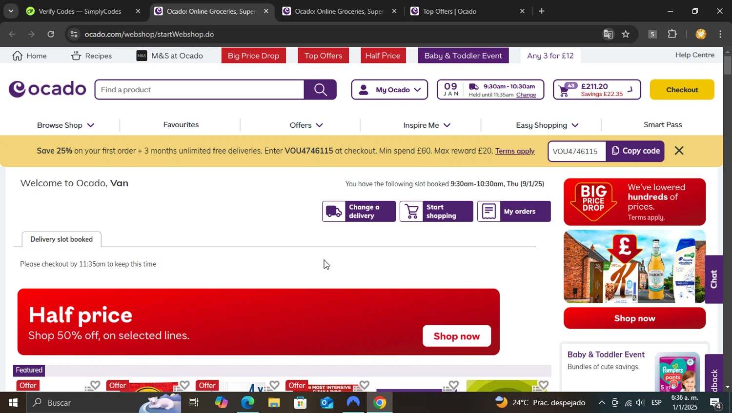Switch to Verify Codes SimplyCodes tab
This screenshot has width=732, height=413.
(83, 11)
